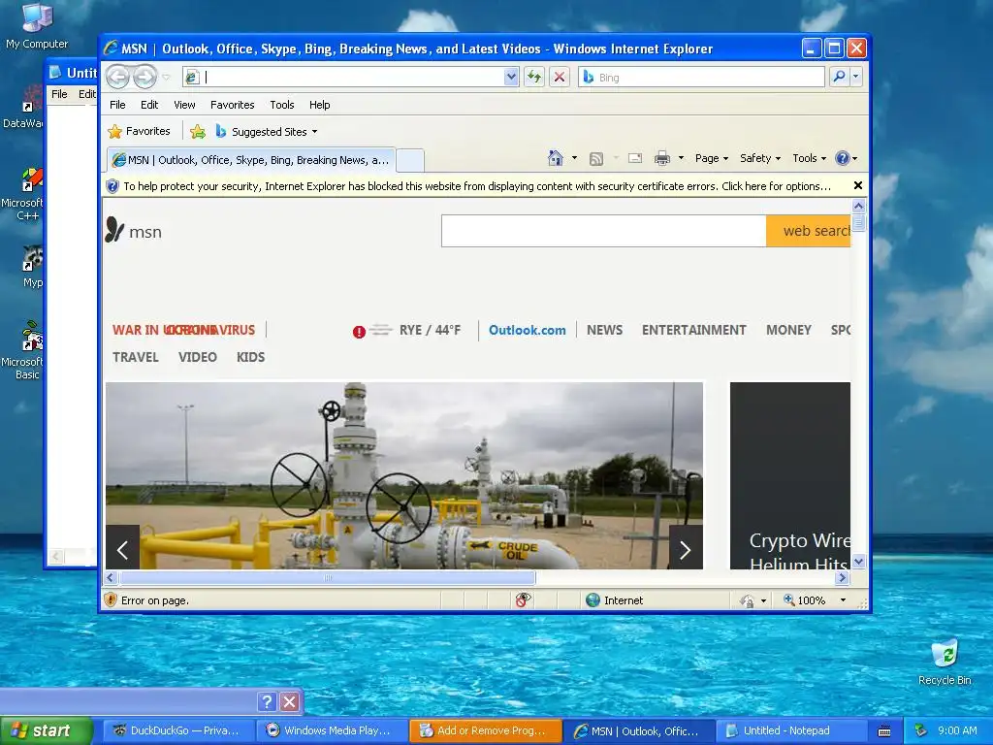
Task: Open the search provider dropdown arrow
Action: pyautogui.click(x=856, y=77)
